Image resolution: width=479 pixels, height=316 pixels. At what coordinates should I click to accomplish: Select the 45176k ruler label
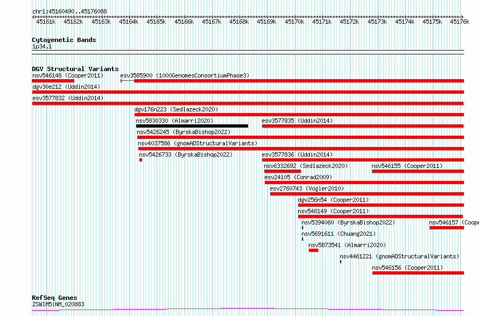[x=460, y=22]
